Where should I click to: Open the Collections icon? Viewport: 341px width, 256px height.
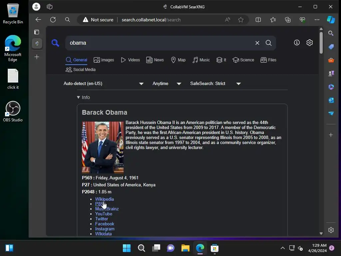(x=288, y=20)
